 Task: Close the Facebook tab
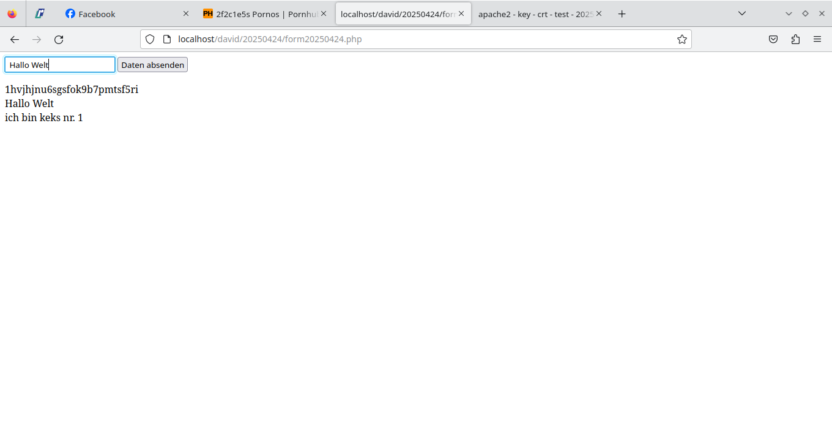click(x=186, y=13)
